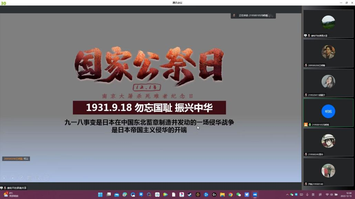
Task: Open the volume control in system tray
Action: click(332, 195)
